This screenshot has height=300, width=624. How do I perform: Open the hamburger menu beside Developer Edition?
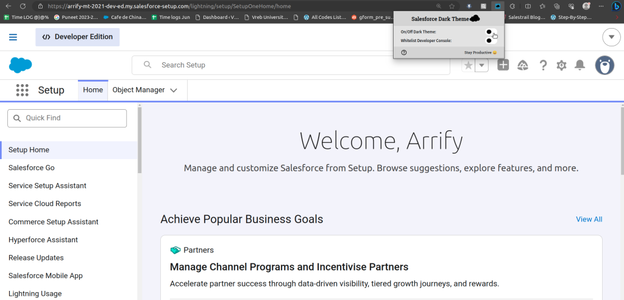pyautogui.click(x=13, y=37)
